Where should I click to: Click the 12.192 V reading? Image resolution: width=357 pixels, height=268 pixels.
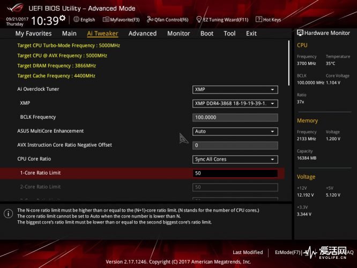(306, 195)
